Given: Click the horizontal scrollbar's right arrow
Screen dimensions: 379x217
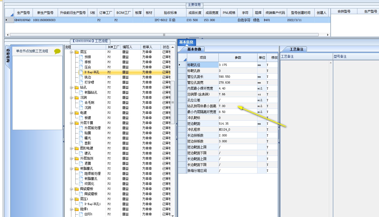Looking at the screenshot, I should [x=328, y=35].
